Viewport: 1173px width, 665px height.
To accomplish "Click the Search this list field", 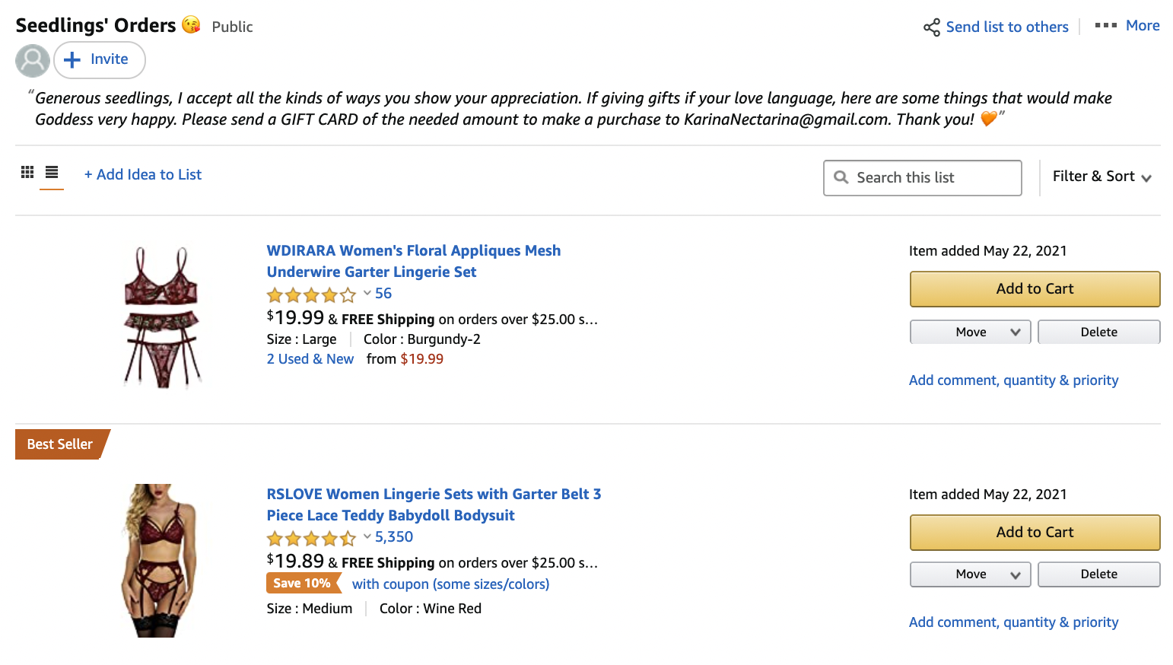I will click(x=922, y=178).
